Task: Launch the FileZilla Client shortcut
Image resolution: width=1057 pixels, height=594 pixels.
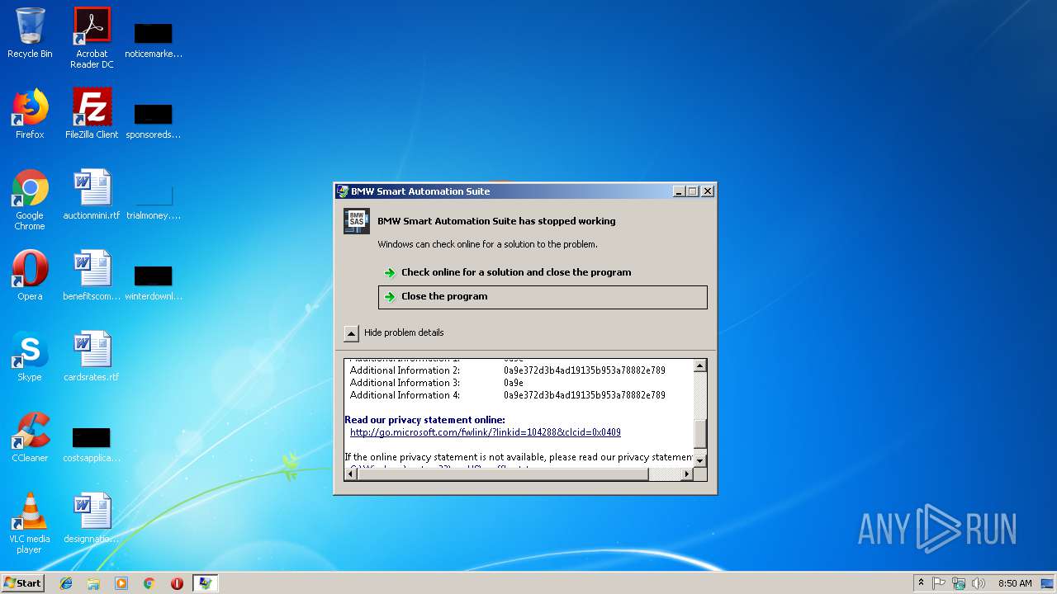Action: click(92, 114)
